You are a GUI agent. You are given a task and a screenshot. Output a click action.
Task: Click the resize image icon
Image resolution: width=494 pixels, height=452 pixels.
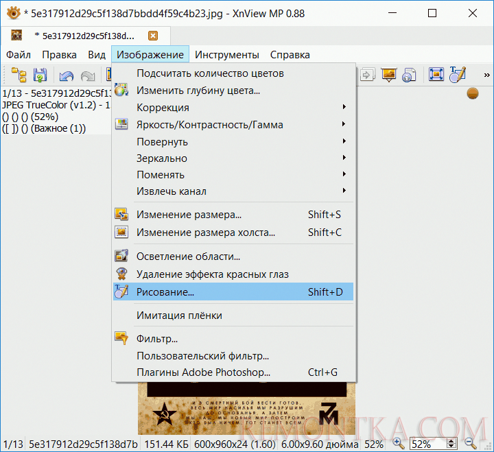[x=121, y=214]
